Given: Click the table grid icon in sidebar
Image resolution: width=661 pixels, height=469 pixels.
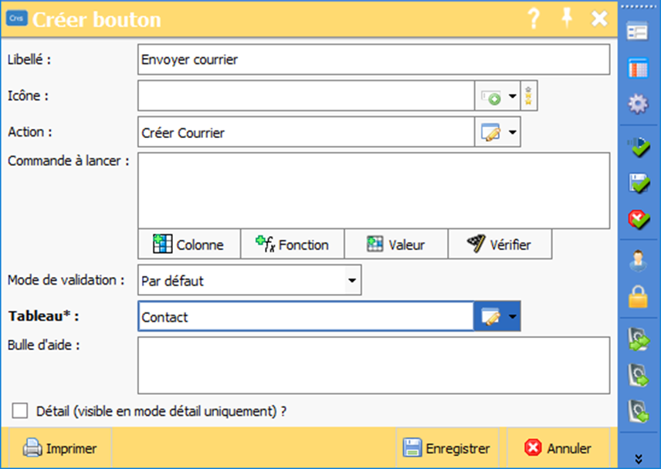Looking at the screenshot, I should (638, 68).
